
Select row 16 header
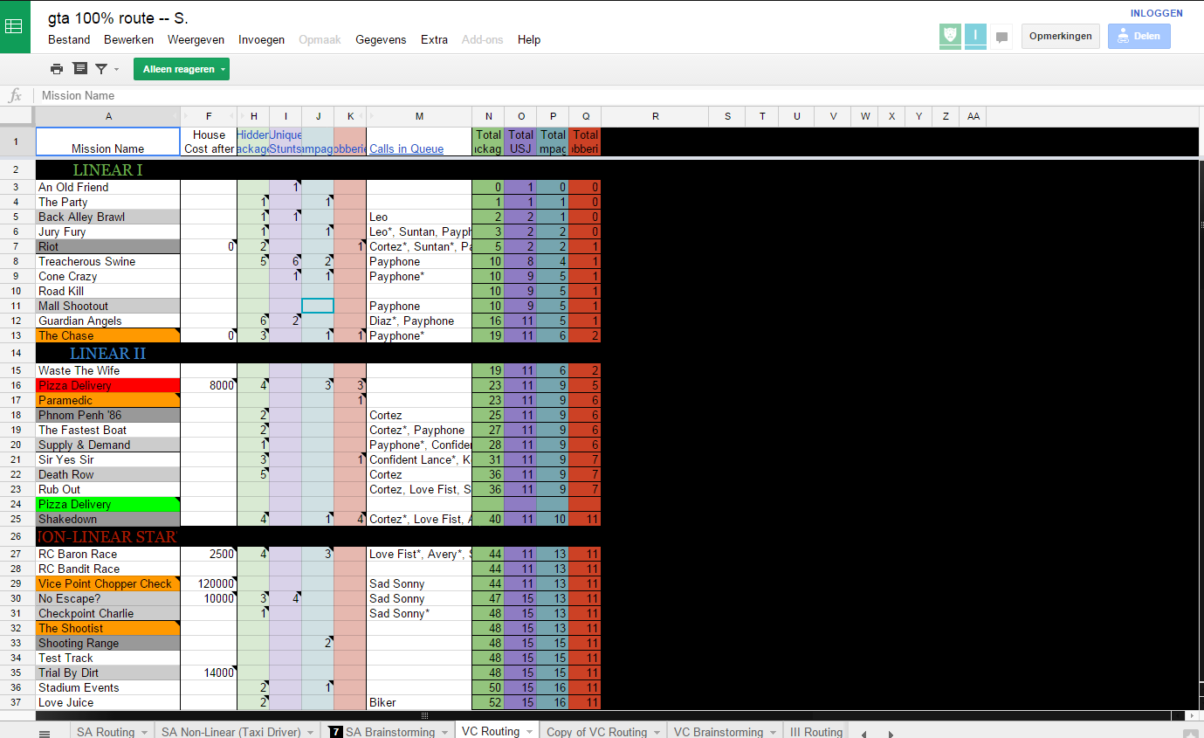point(17,386)
